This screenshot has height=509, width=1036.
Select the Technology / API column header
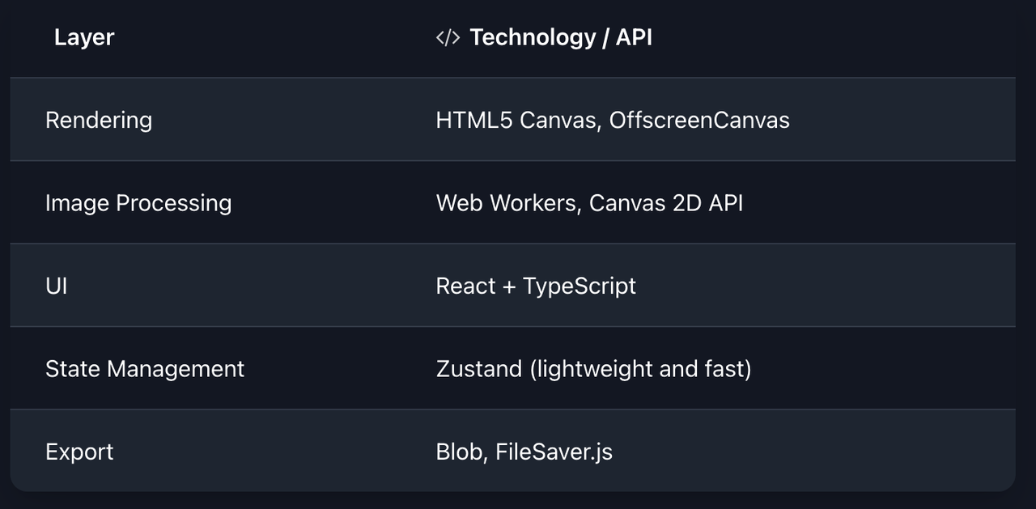coord(561,37)
